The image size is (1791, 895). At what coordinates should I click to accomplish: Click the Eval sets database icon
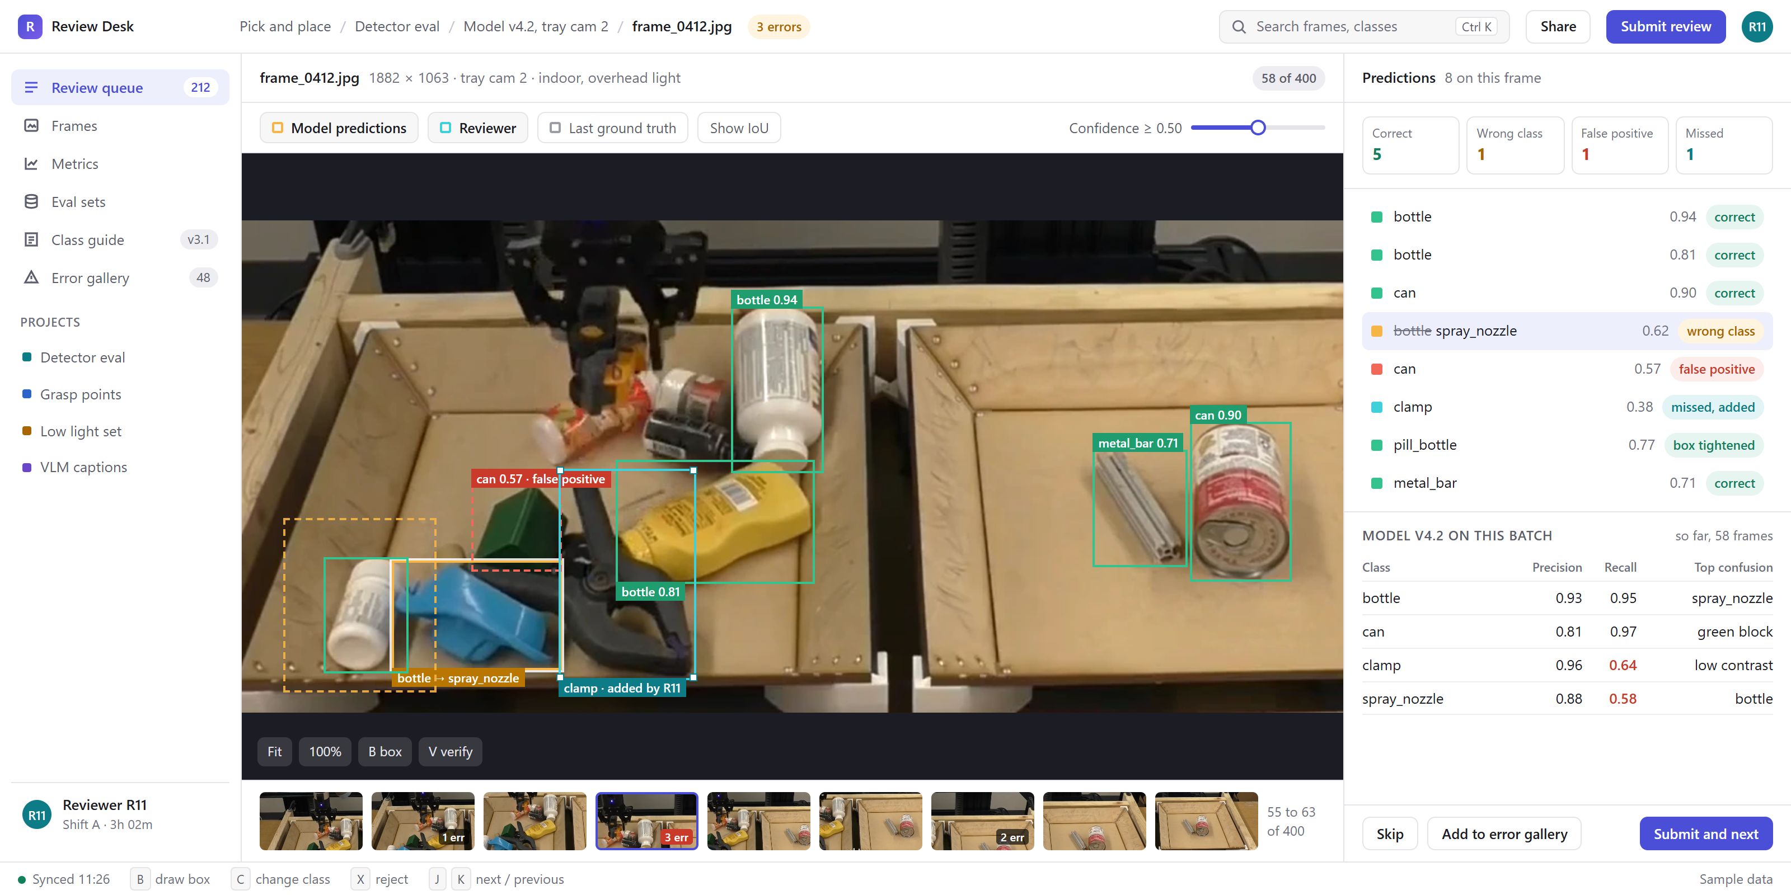point(31,201)
